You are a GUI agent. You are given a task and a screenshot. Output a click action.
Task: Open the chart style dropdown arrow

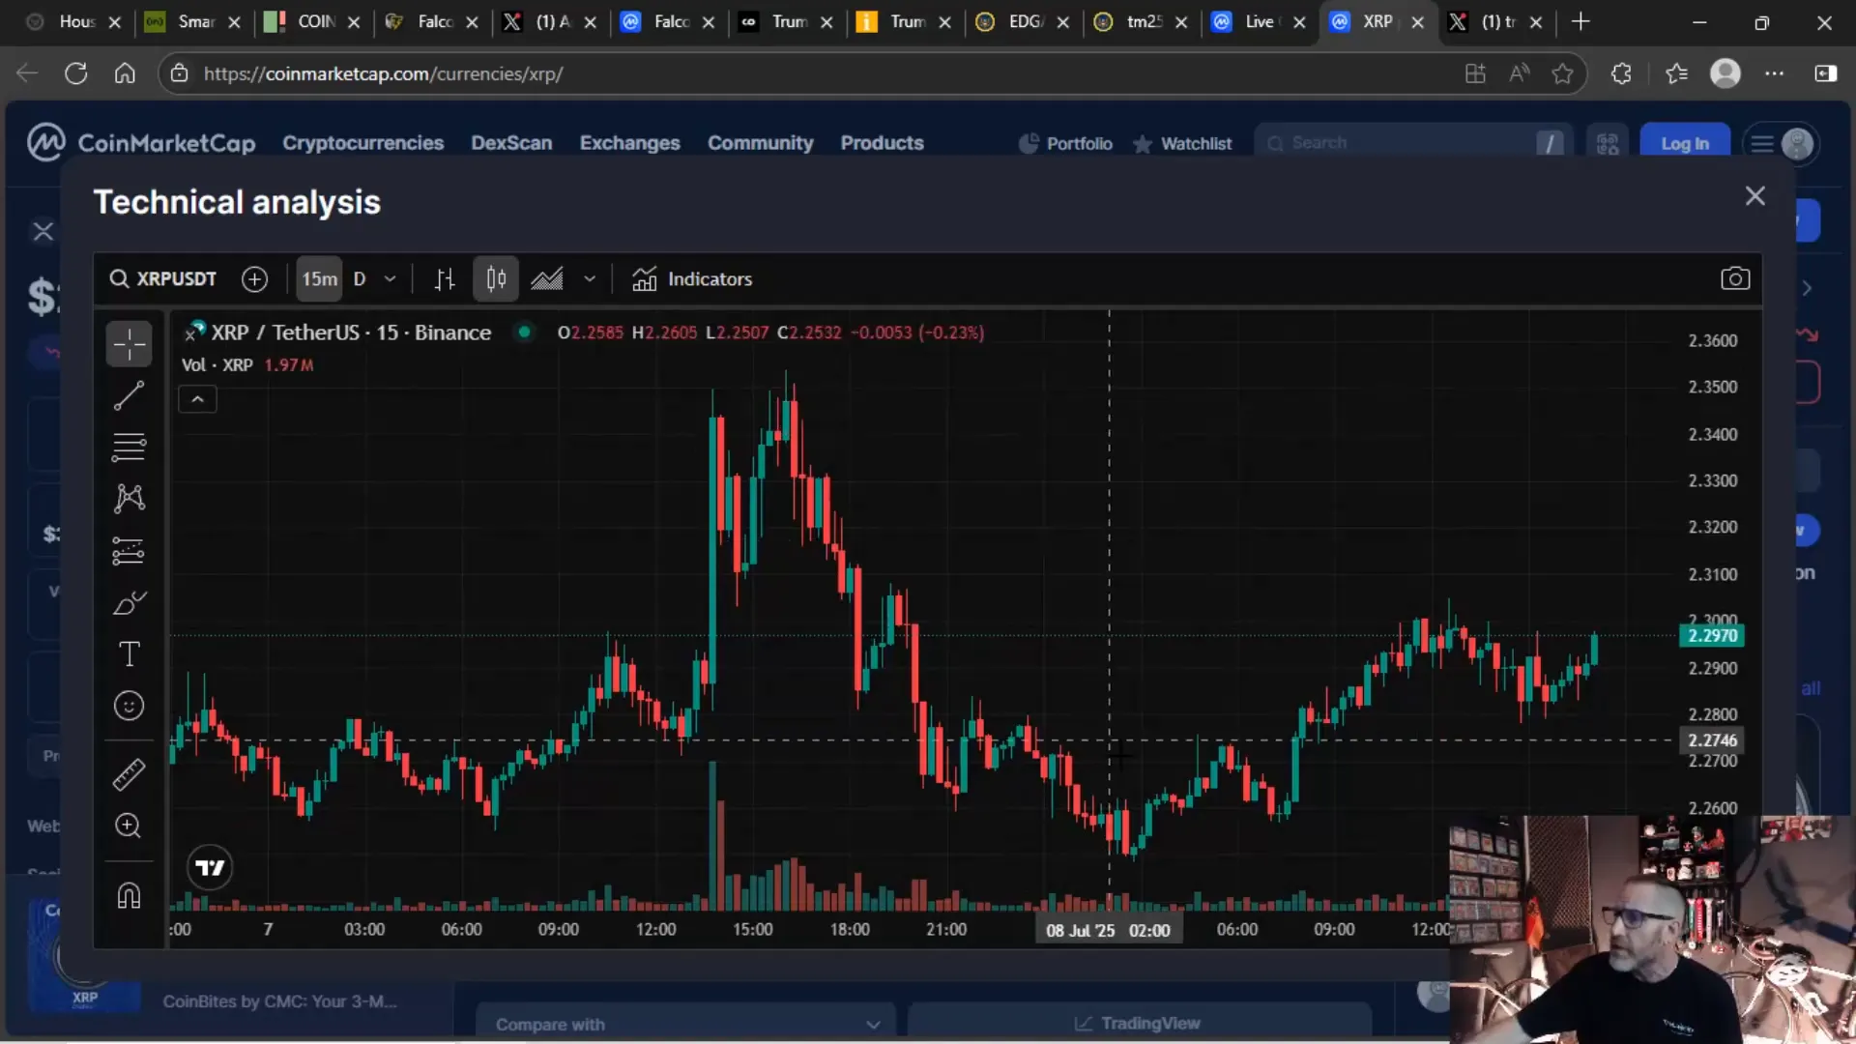point(590,279)
